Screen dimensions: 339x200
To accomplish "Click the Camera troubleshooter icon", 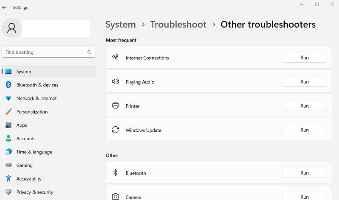I will 115,197.
